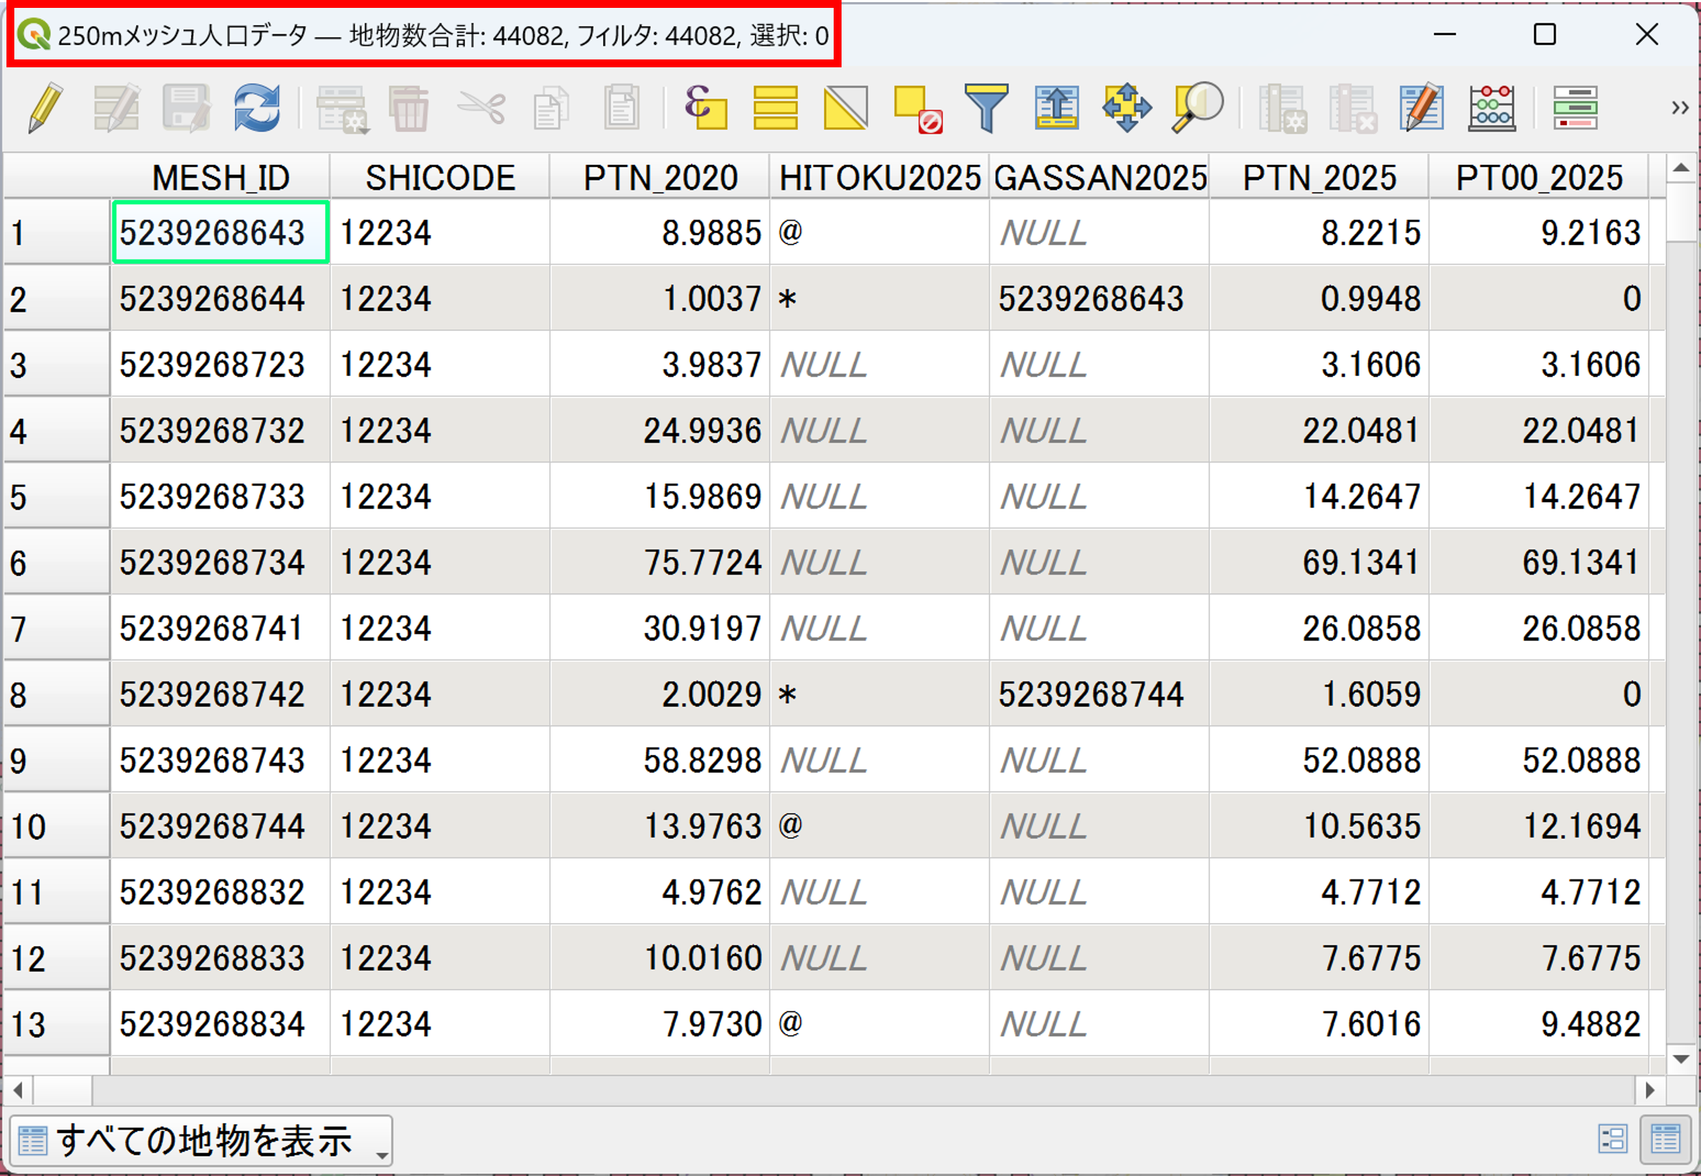Image resolution: width=1701 pixels, height=1176 pixels.
Task: Click the filter/select by form funnel icon
Action: point(986,108)
